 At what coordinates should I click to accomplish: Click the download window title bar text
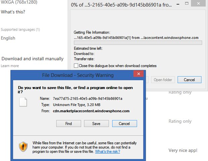coord(121,5)
